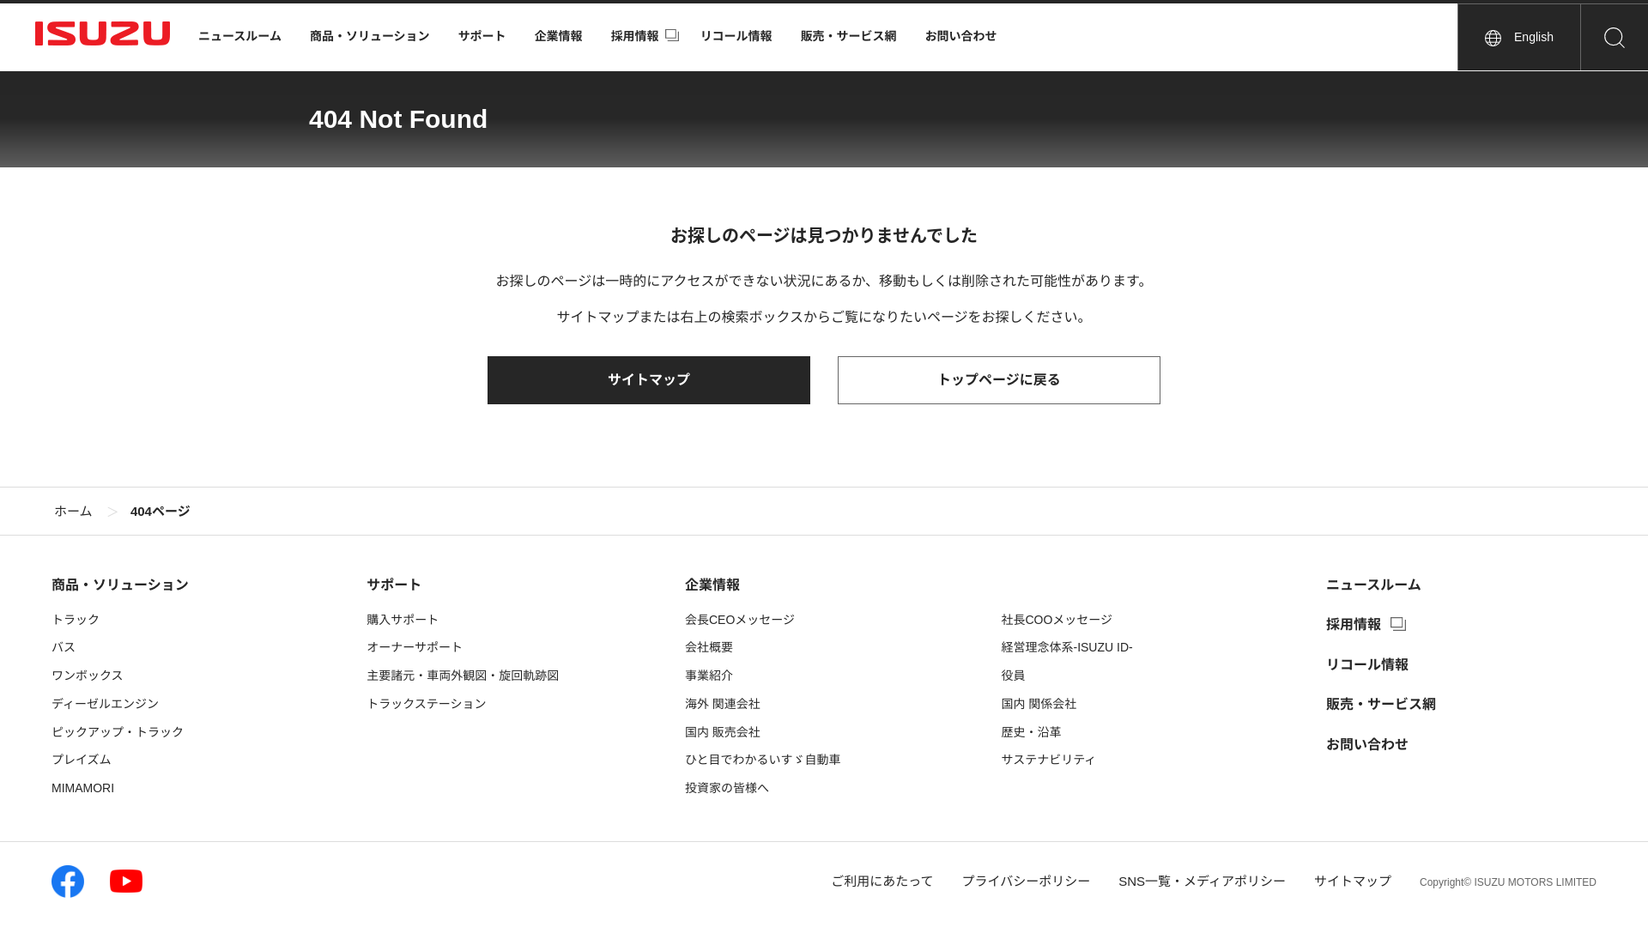Screen dimensions: 1648x927
Task: Open トラック footer link
Action: point(76,620)
